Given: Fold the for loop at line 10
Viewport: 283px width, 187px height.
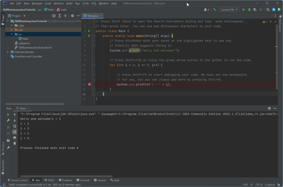Looking at the screenshot, I should 94,65.
